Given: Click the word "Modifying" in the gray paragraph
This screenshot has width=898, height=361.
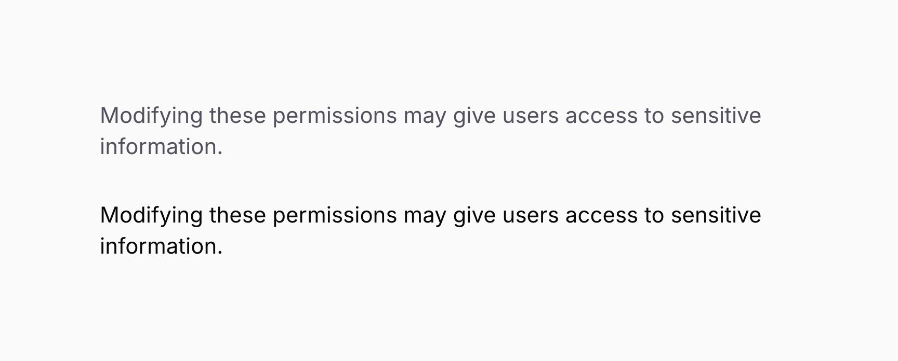Looking at the screenshot, I should (x=151, y=116).
